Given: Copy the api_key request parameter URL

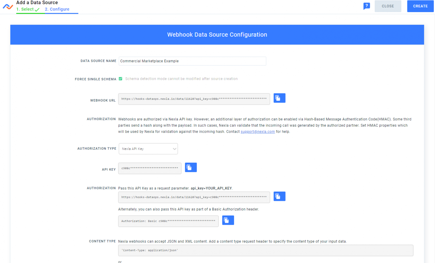Looking at the screenshot, I should pyautogui.click(x=279, y=196).
